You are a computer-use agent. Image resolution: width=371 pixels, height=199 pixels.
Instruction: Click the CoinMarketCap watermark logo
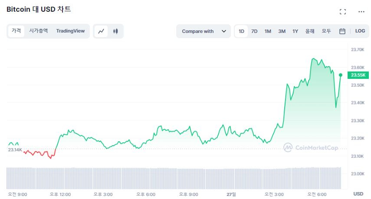coord(310,147)
